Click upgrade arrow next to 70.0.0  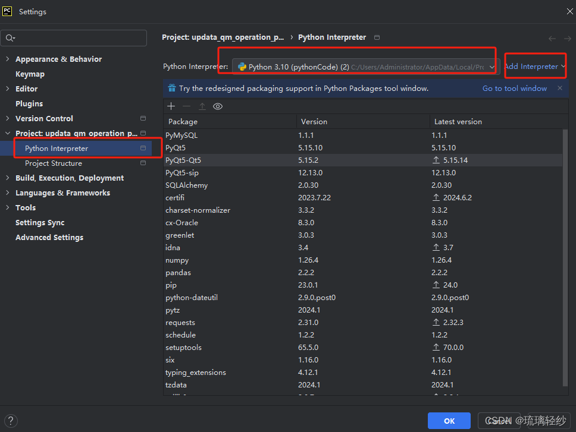tap(436, 347)
